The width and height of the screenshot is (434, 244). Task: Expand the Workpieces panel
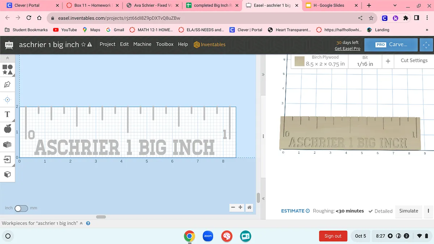81,223
